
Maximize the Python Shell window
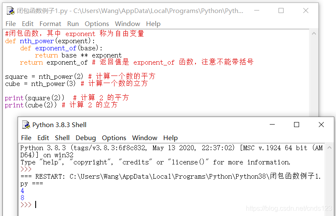click(x=296, y=125)
